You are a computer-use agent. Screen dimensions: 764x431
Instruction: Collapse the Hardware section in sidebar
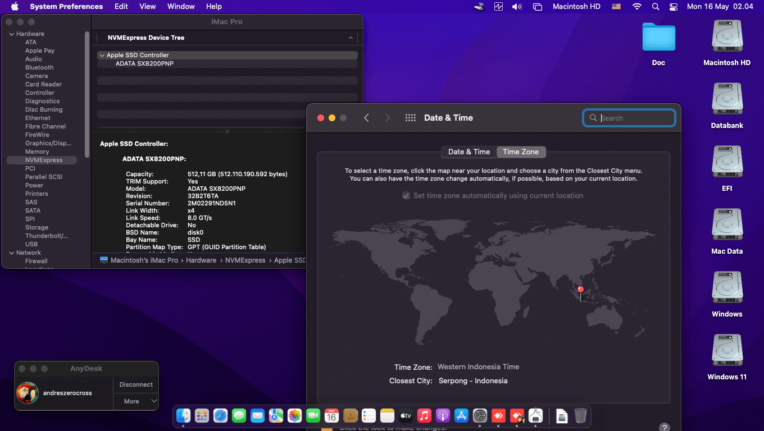pyautogui.click(x=11, y=34)
